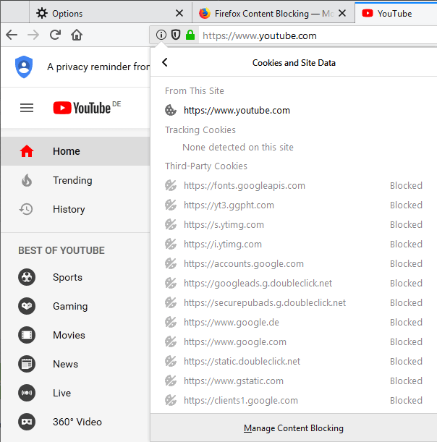Screen dimensions: 437x442
Task: Open the content blocking shield icon
Action: pos(176,35)
